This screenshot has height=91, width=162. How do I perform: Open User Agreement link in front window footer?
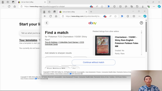coord(91,72)
